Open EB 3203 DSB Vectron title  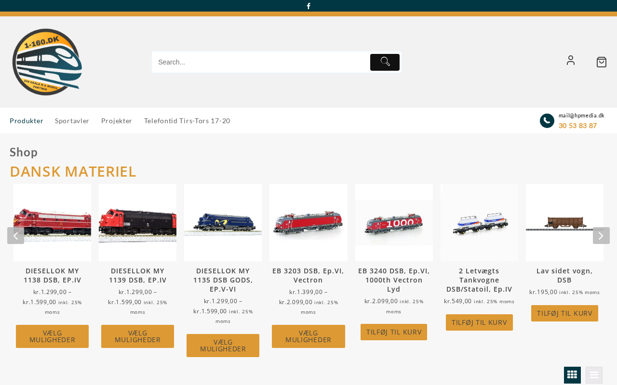click(308, 275)
